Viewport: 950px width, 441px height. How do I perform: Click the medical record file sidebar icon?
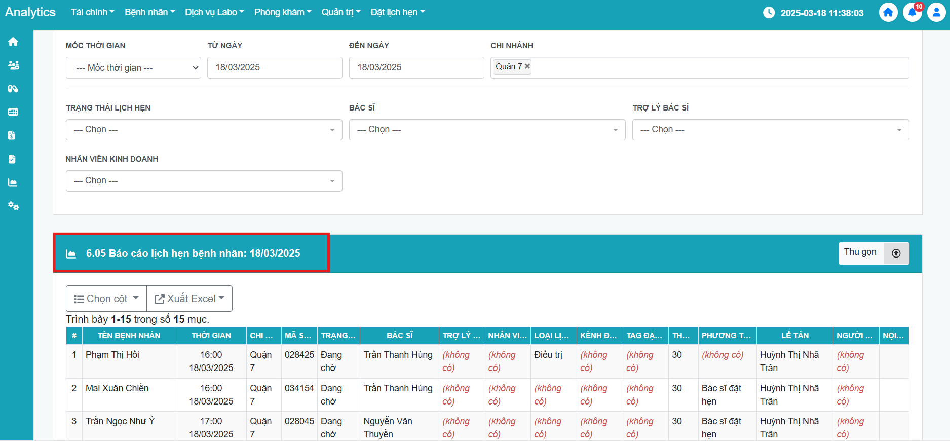tap(12, 159)
